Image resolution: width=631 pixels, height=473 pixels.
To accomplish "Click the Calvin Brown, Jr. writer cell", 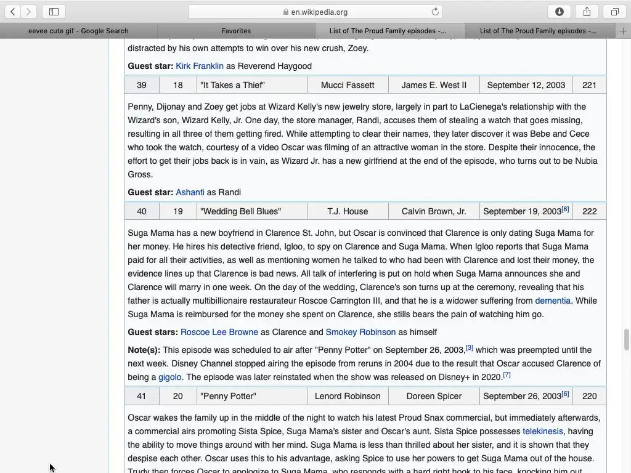I will [x=434, y=212].
